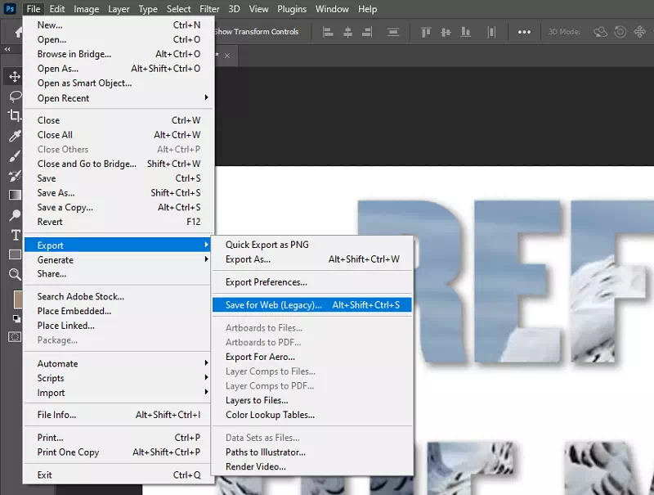This screenshot has height=495, width=654.
Task: Click the 3D roll mode icon
Action: pyautogui.click(x=620, y=32)
